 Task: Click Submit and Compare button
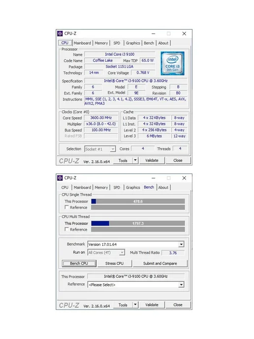[160, 263]
